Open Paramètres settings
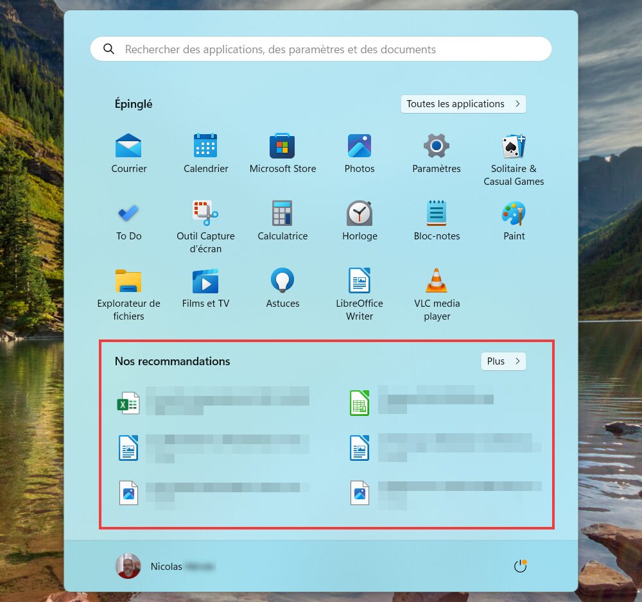This screenshot has width=642, height=602. point(437,153)
